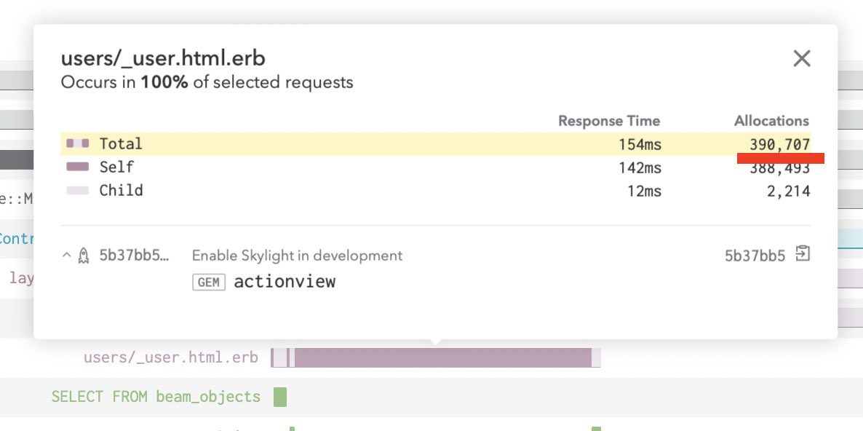
Task: Click the truncated 5b37bb5… deploy label
Action: point(135,256)
